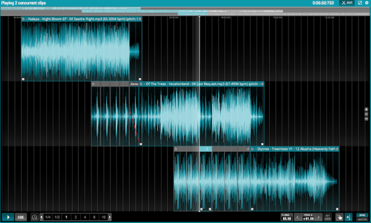Toggle the SYNC button
The image size is (371, 223).
[x=362, y=215]
